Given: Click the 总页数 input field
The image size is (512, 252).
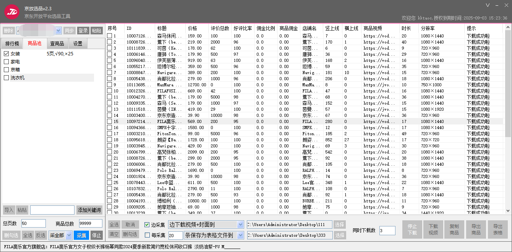Looking at the screenshot, I should point(33,223).
